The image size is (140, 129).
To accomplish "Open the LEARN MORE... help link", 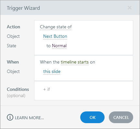I will tap(29, 118).
